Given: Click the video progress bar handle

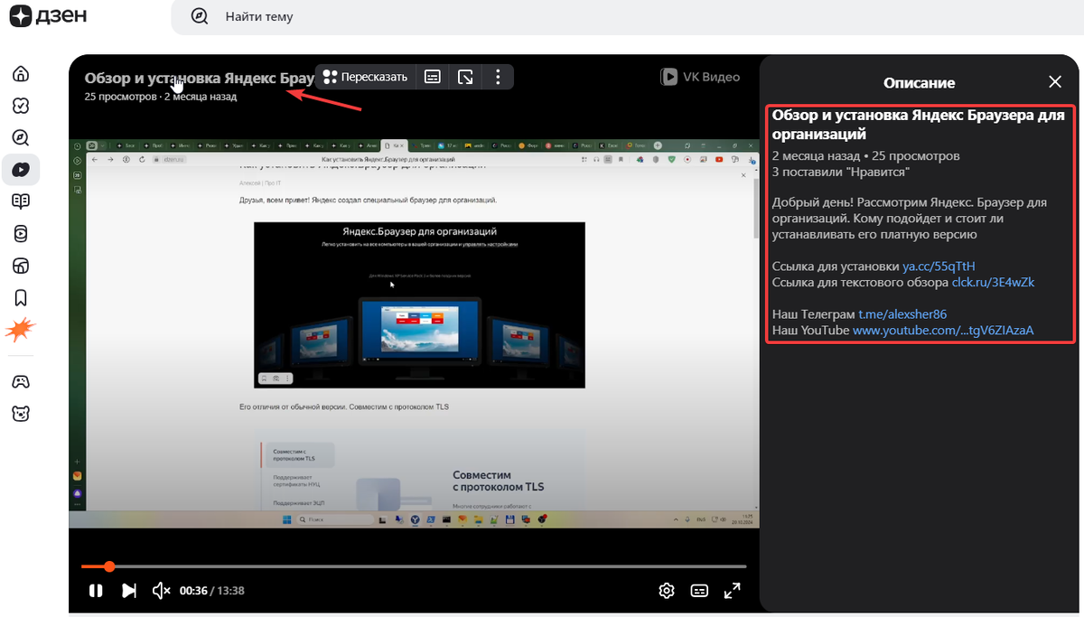Looking at the screenshot, I should pos(109,566).
